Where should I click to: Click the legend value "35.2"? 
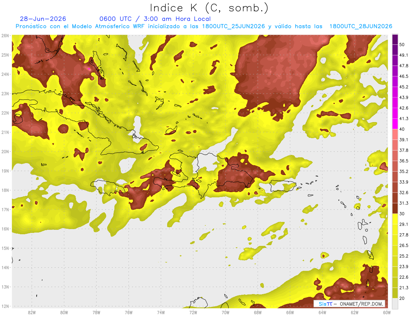404,171
